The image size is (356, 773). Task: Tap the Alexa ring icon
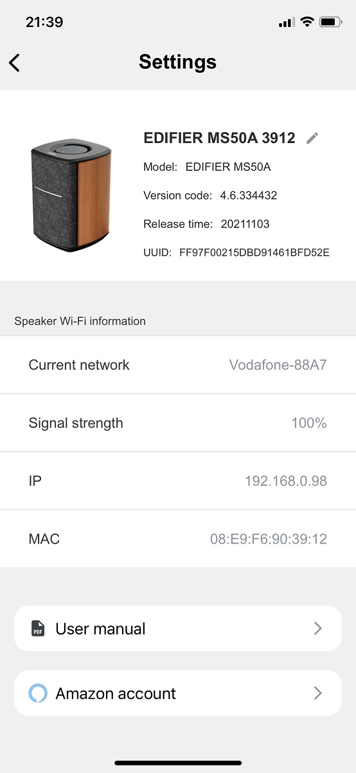38,693
